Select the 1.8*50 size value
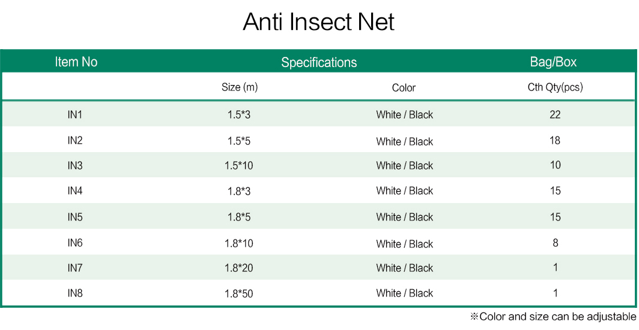This screenshot has width=639, height=330. coord(239,293)
